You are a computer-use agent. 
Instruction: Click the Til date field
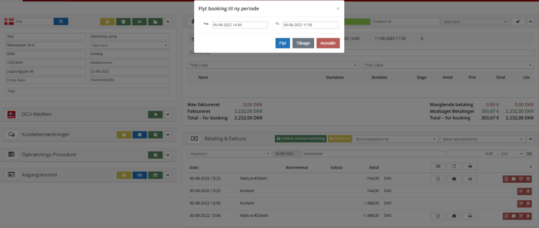pos(310,25)
